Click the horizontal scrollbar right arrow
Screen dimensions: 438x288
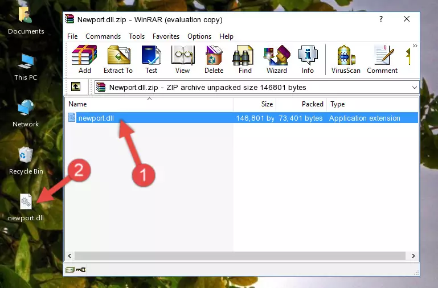coord(413,256)
